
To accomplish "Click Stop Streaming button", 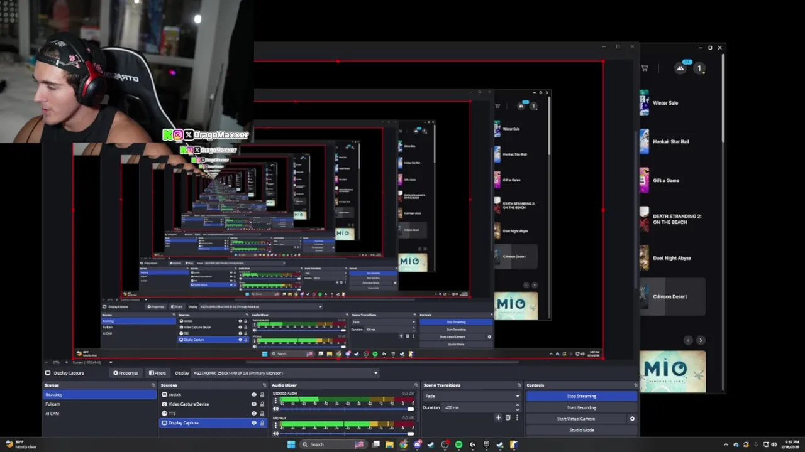I will coord(581,396).
